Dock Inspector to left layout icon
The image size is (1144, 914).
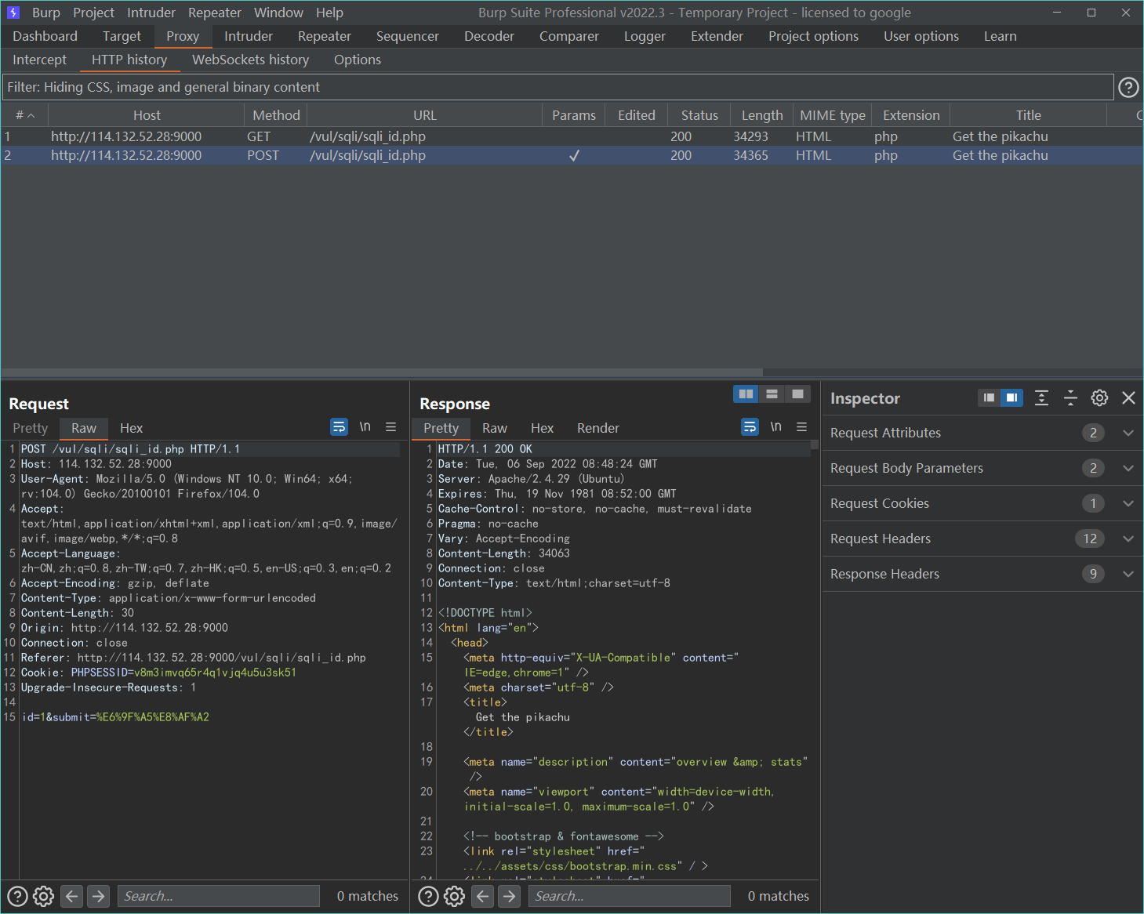pos(989,398)
